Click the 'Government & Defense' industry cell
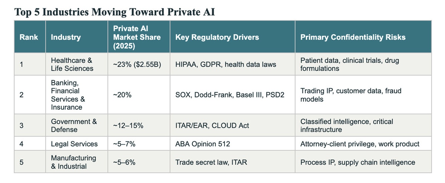445x183 pixels. pyautogui.click(x=74, y=126)
